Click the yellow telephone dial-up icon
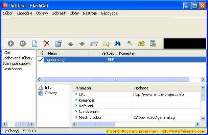This screenshot has height=135, width=208. (x=141, y=44)
